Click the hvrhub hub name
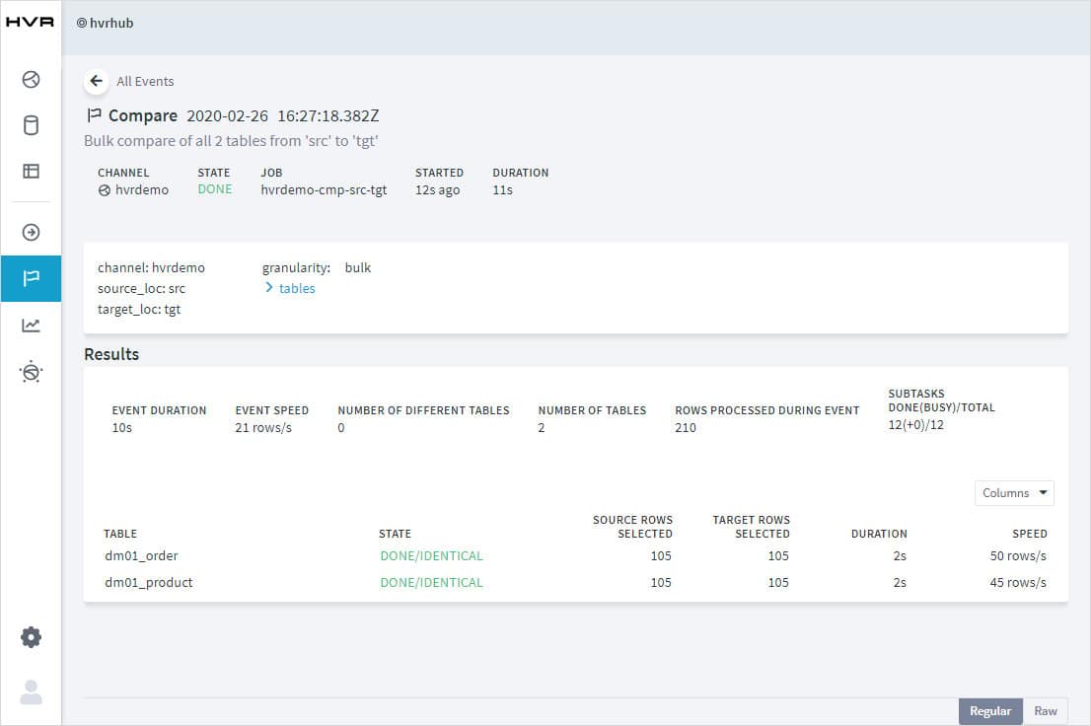This screenshot has height=726, width=1091. point(111,23)
